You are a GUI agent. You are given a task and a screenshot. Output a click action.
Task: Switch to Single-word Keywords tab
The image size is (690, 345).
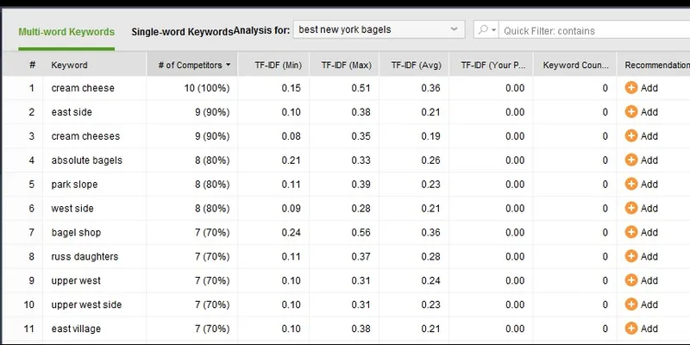pyautogui.click(x=182, y=32)
